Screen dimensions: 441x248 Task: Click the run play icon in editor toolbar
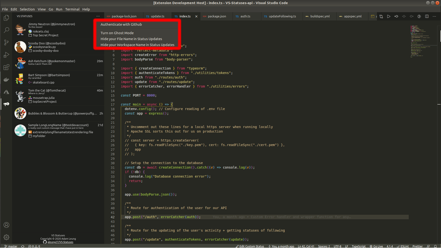coord(389,16)
